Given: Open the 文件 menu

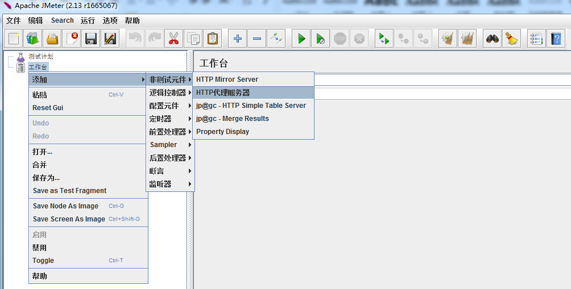Looking at the screenshot, I should pos(14,20).
